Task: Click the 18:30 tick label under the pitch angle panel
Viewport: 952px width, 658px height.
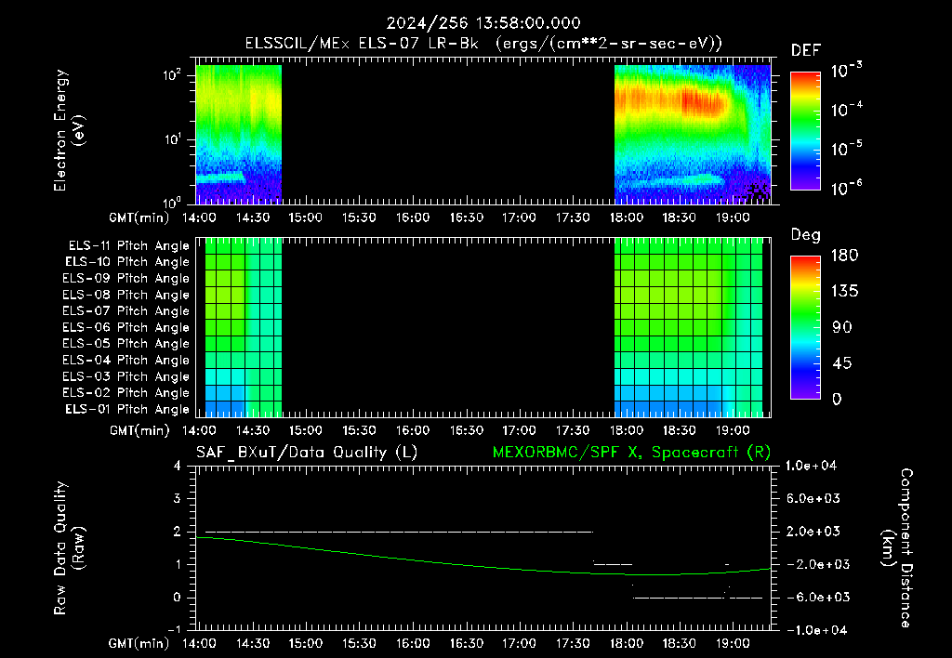Action: (679, 430)
